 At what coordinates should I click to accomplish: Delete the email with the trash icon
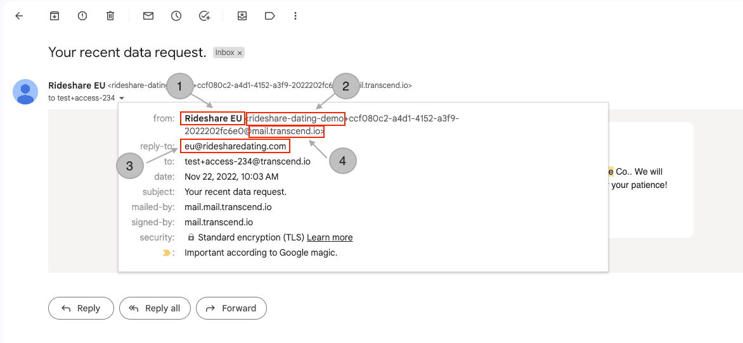point(110,16)
